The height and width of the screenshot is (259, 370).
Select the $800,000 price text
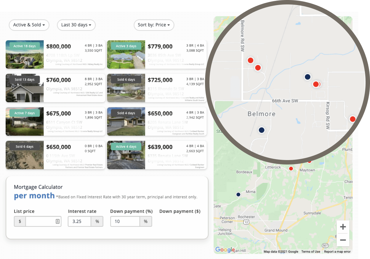[x=59, y=46]
